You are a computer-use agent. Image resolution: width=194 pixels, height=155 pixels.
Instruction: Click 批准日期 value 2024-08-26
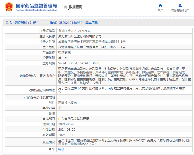coord(67,124)
